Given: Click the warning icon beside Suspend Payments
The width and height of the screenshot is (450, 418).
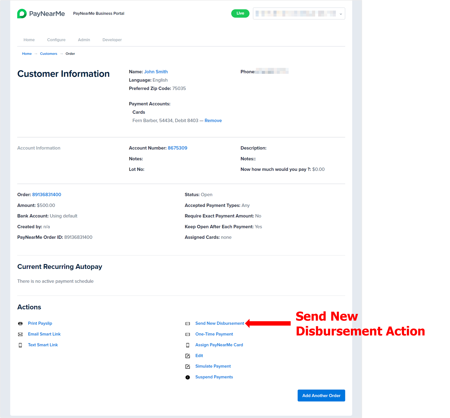Looking at the screenshot, I should 188,377.
